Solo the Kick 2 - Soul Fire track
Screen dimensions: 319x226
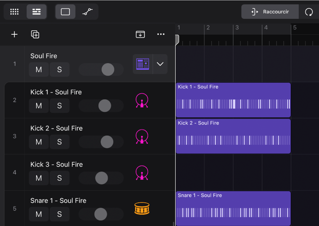(59, 142)
